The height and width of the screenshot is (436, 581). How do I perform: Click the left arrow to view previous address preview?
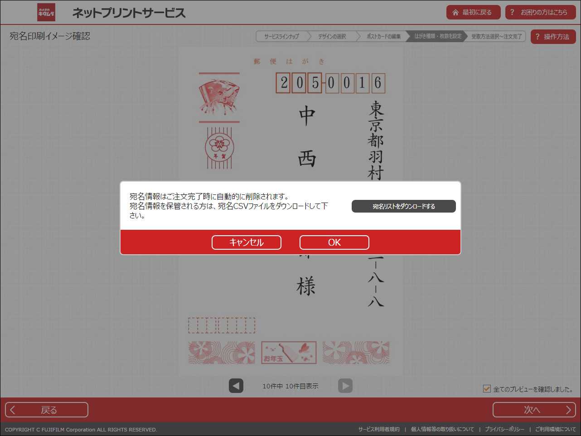(236, 386)
